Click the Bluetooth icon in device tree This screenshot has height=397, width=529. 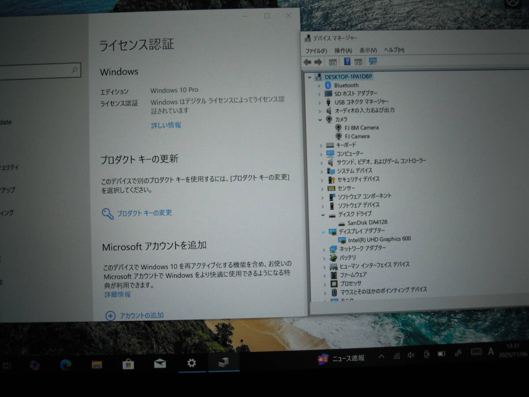pyautogui.click(x=328, y=85)
